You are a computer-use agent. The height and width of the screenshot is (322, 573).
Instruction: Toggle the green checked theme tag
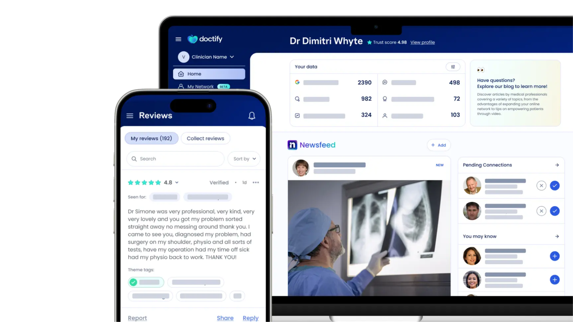coord(146,282)
